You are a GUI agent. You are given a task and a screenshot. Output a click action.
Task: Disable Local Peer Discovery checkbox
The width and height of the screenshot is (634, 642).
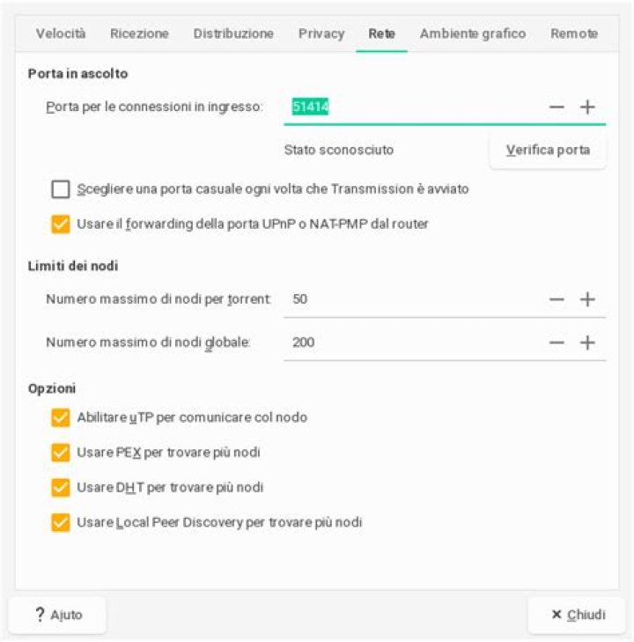click(x=61, y=522)
